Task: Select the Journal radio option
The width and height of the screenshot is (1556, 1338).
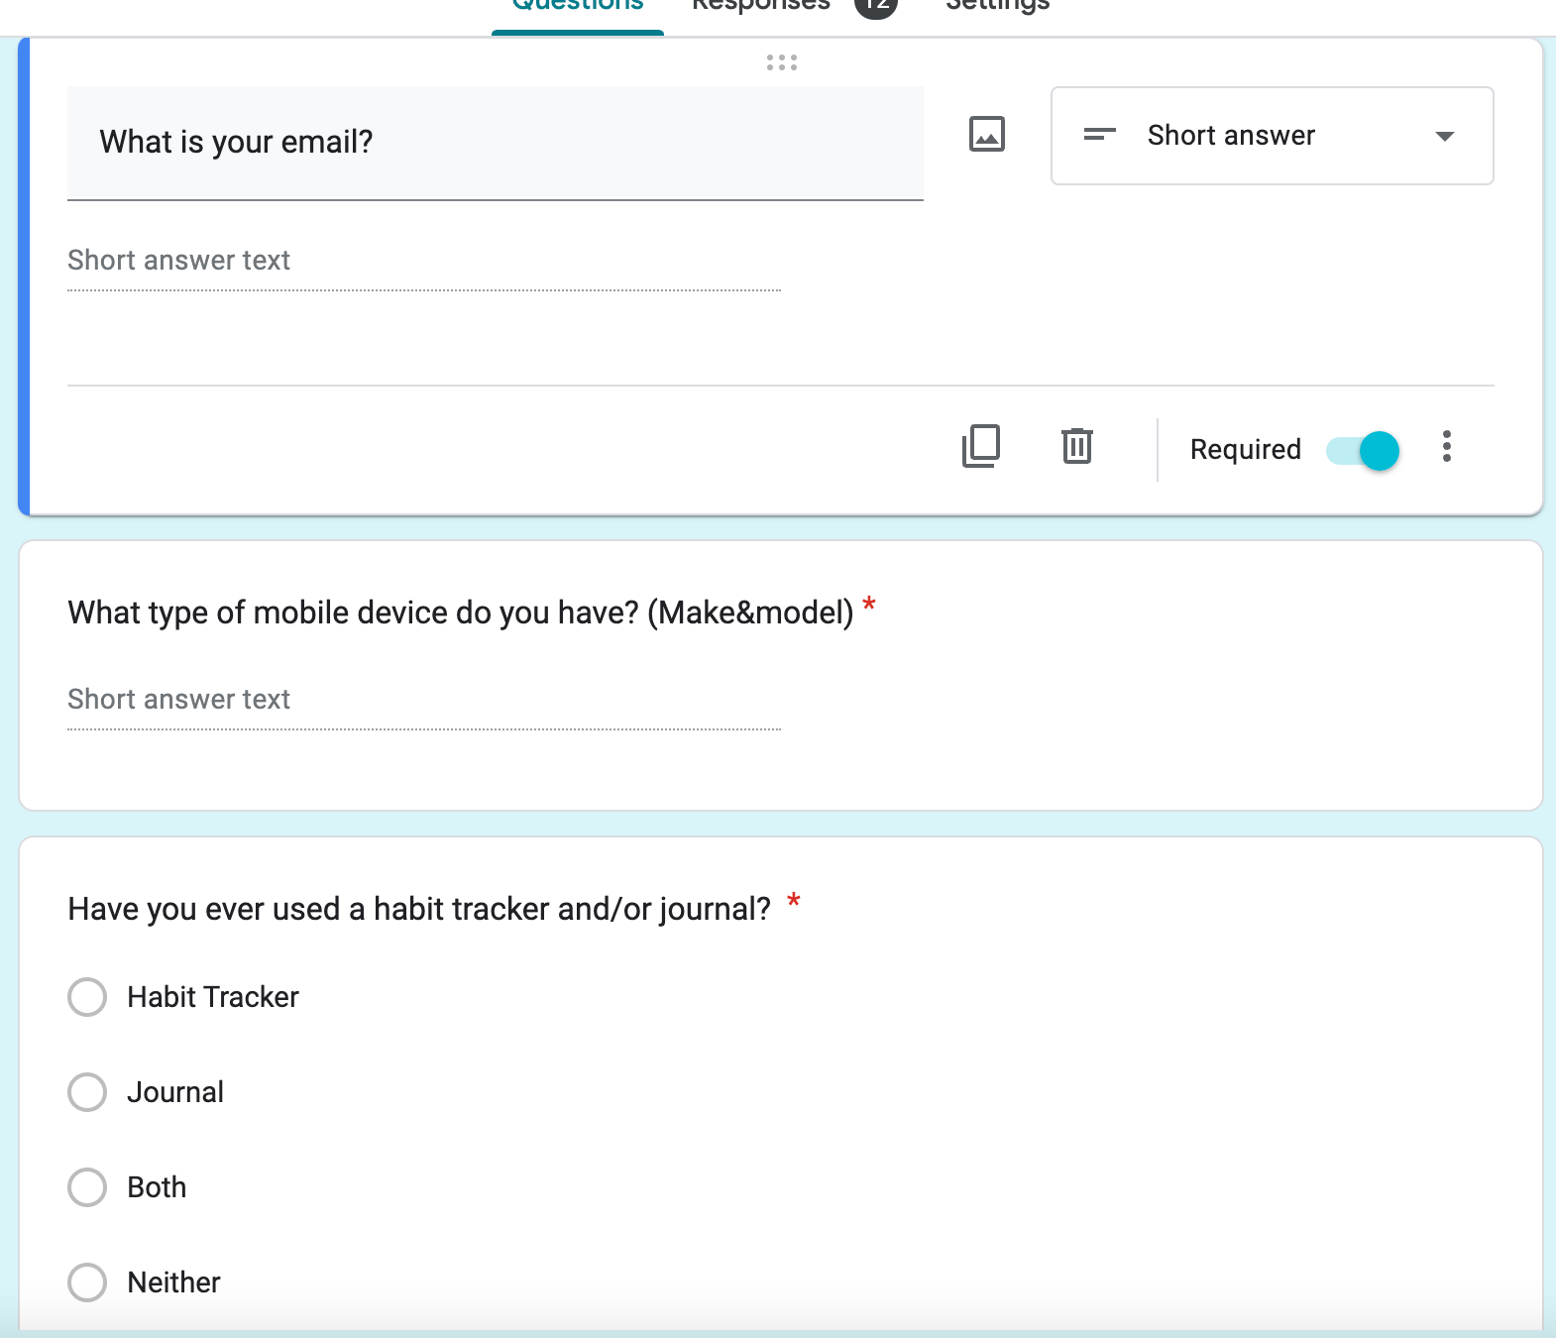Action: (87, 1092)
